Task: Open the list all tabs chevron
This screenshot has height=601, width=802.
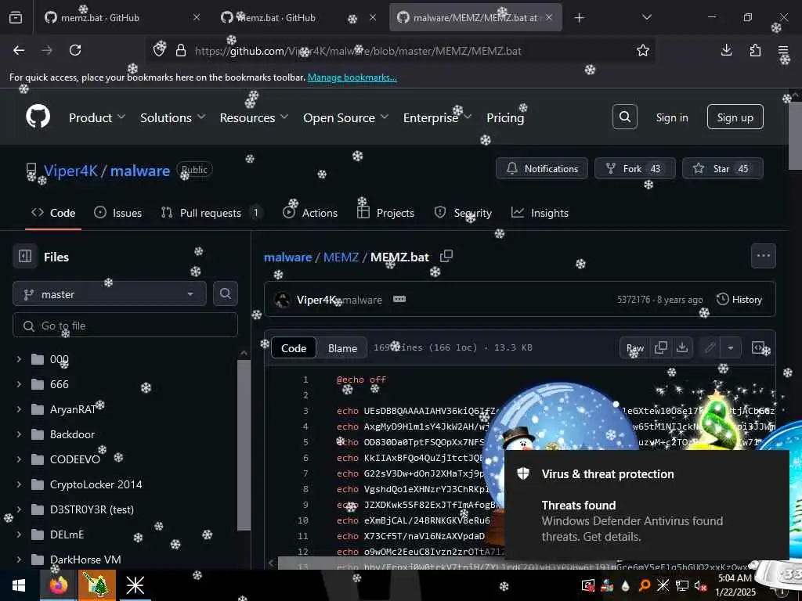Action: coord(646,17)
